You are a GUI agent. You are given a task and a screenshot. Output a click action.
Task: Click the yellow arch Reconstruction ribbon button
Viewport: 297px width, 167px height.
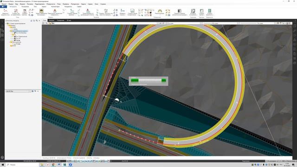click(160, 12)
